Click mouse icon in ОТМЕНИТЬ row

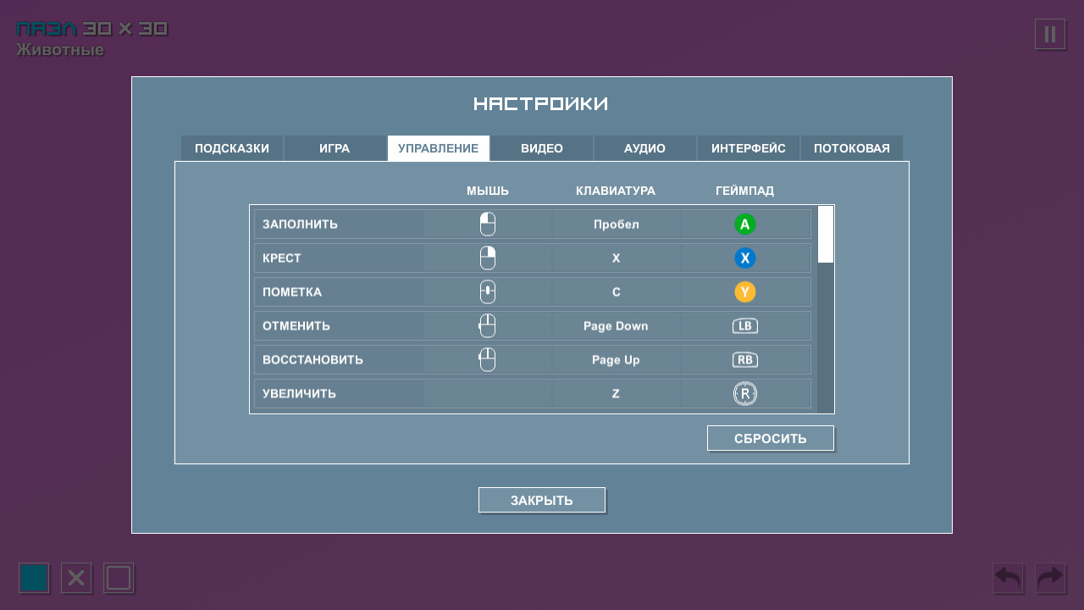[x=487, y=326]
